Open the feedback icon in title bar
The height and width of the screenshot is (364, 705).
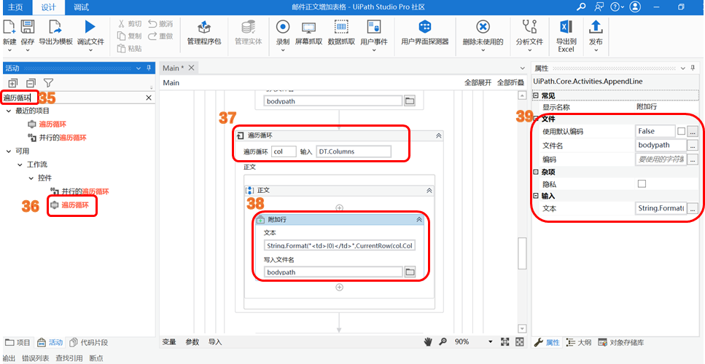(599, 7)
